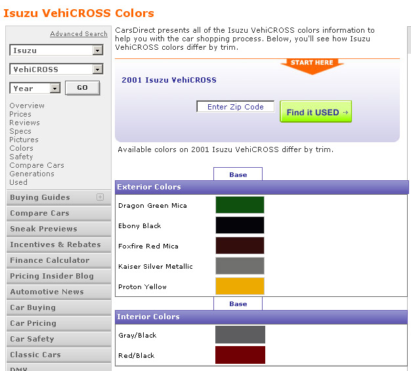Open Automotive News menu item
Screen dimensions: 411x371
pyautogui.click(x=58, y=292)
